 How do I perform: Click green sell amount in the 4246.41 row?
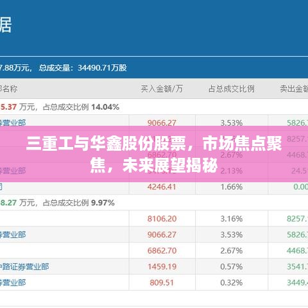[x=300, y=187]
